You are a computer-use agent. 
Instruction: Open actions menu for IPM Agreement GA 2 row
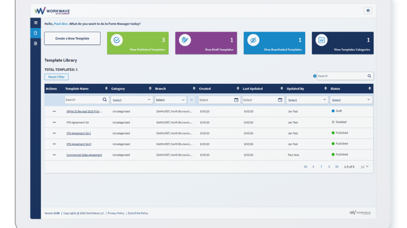click(x=54, y=133)
